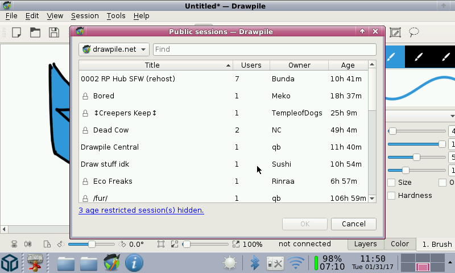
Task: Click the canvas zoom slider in status bar
Action: (208, 244)
